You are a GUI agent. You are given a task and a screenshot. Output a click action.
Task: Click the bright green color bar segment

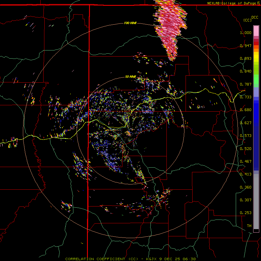coord(256,79)
